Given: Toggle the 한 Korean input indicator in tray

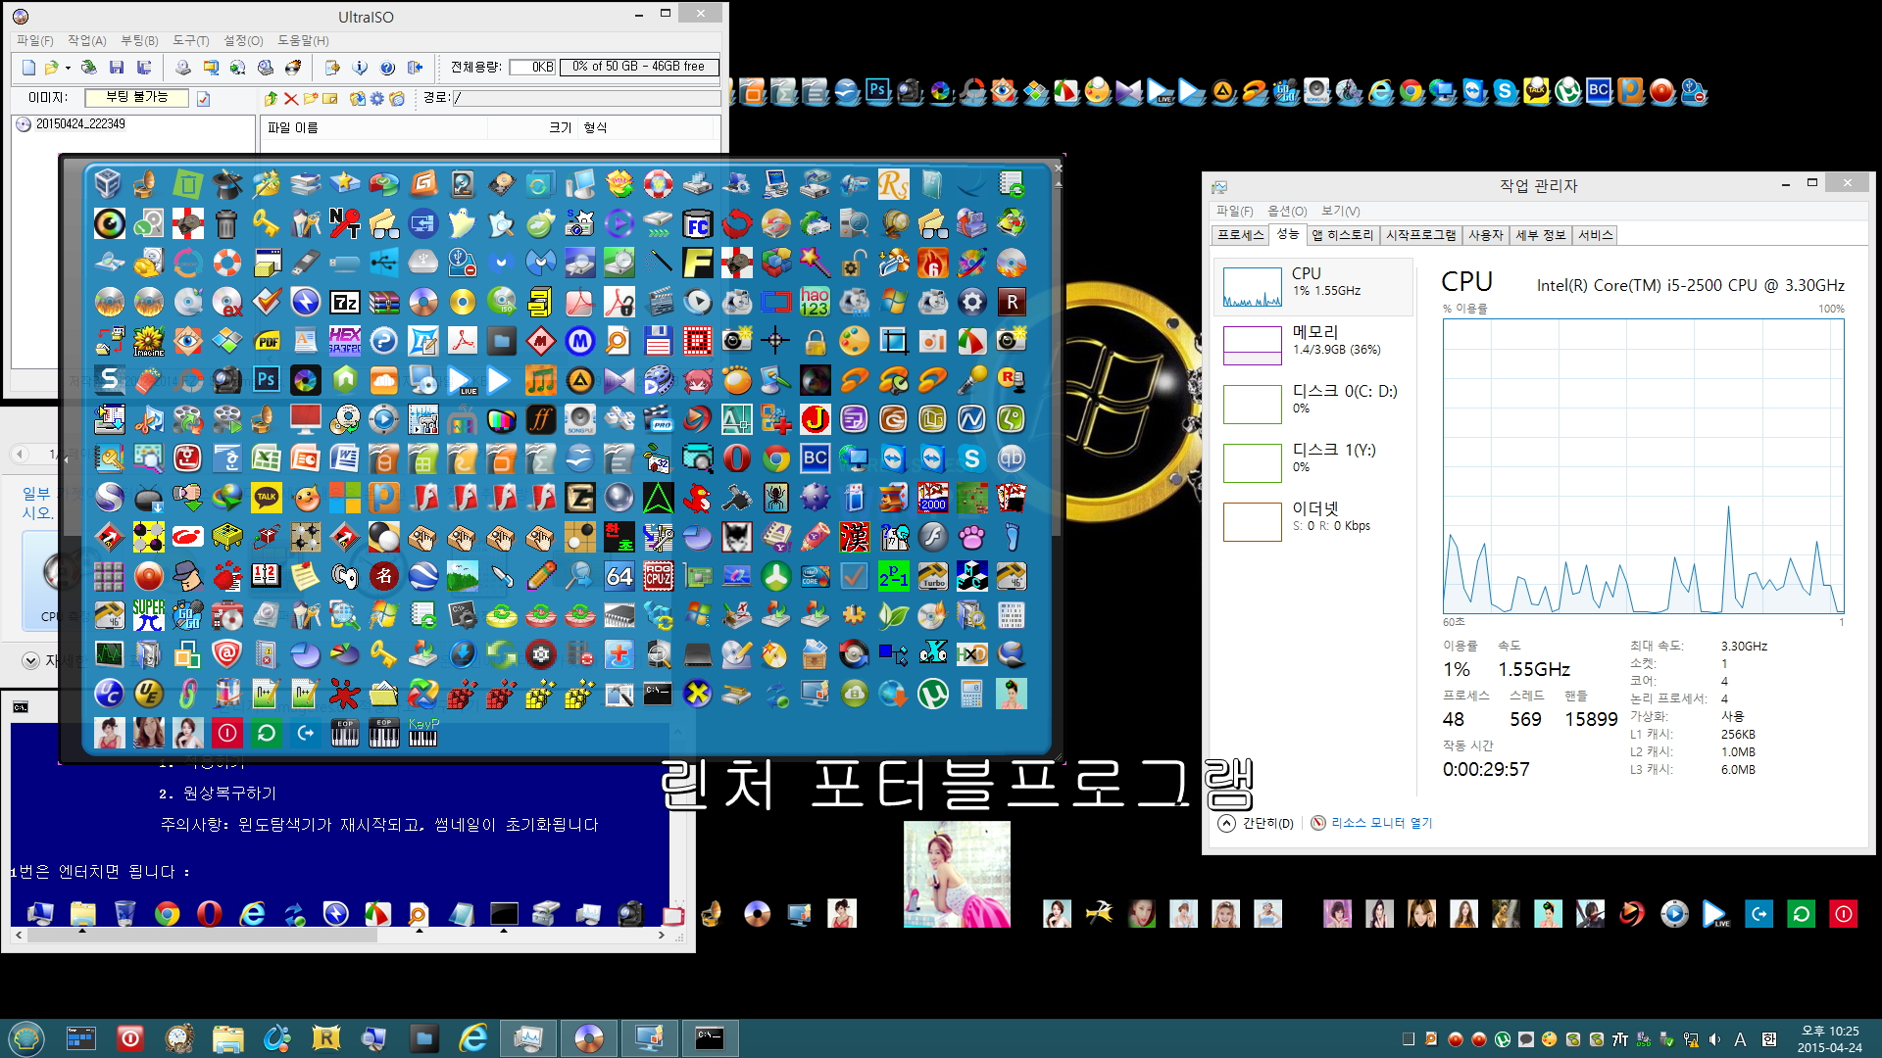Looking at the screenshot, I should (x=1769, y=1039).
